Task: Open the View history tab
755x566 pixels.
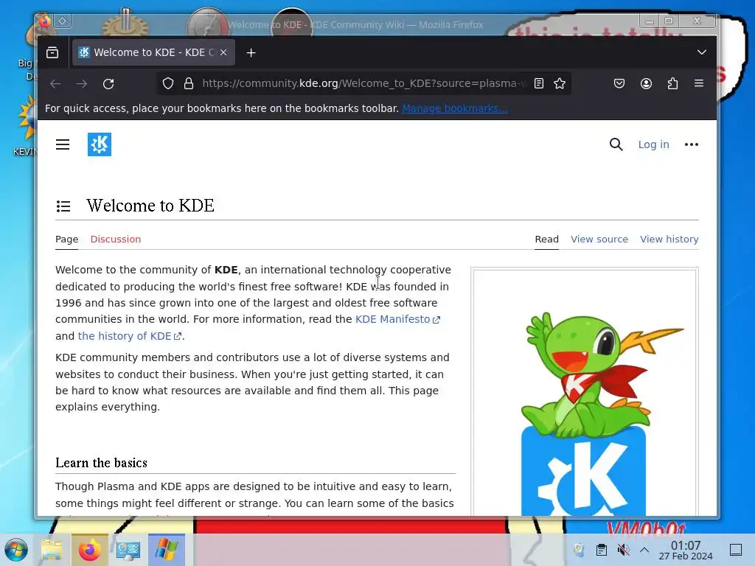Action: (x=669, y=240)
